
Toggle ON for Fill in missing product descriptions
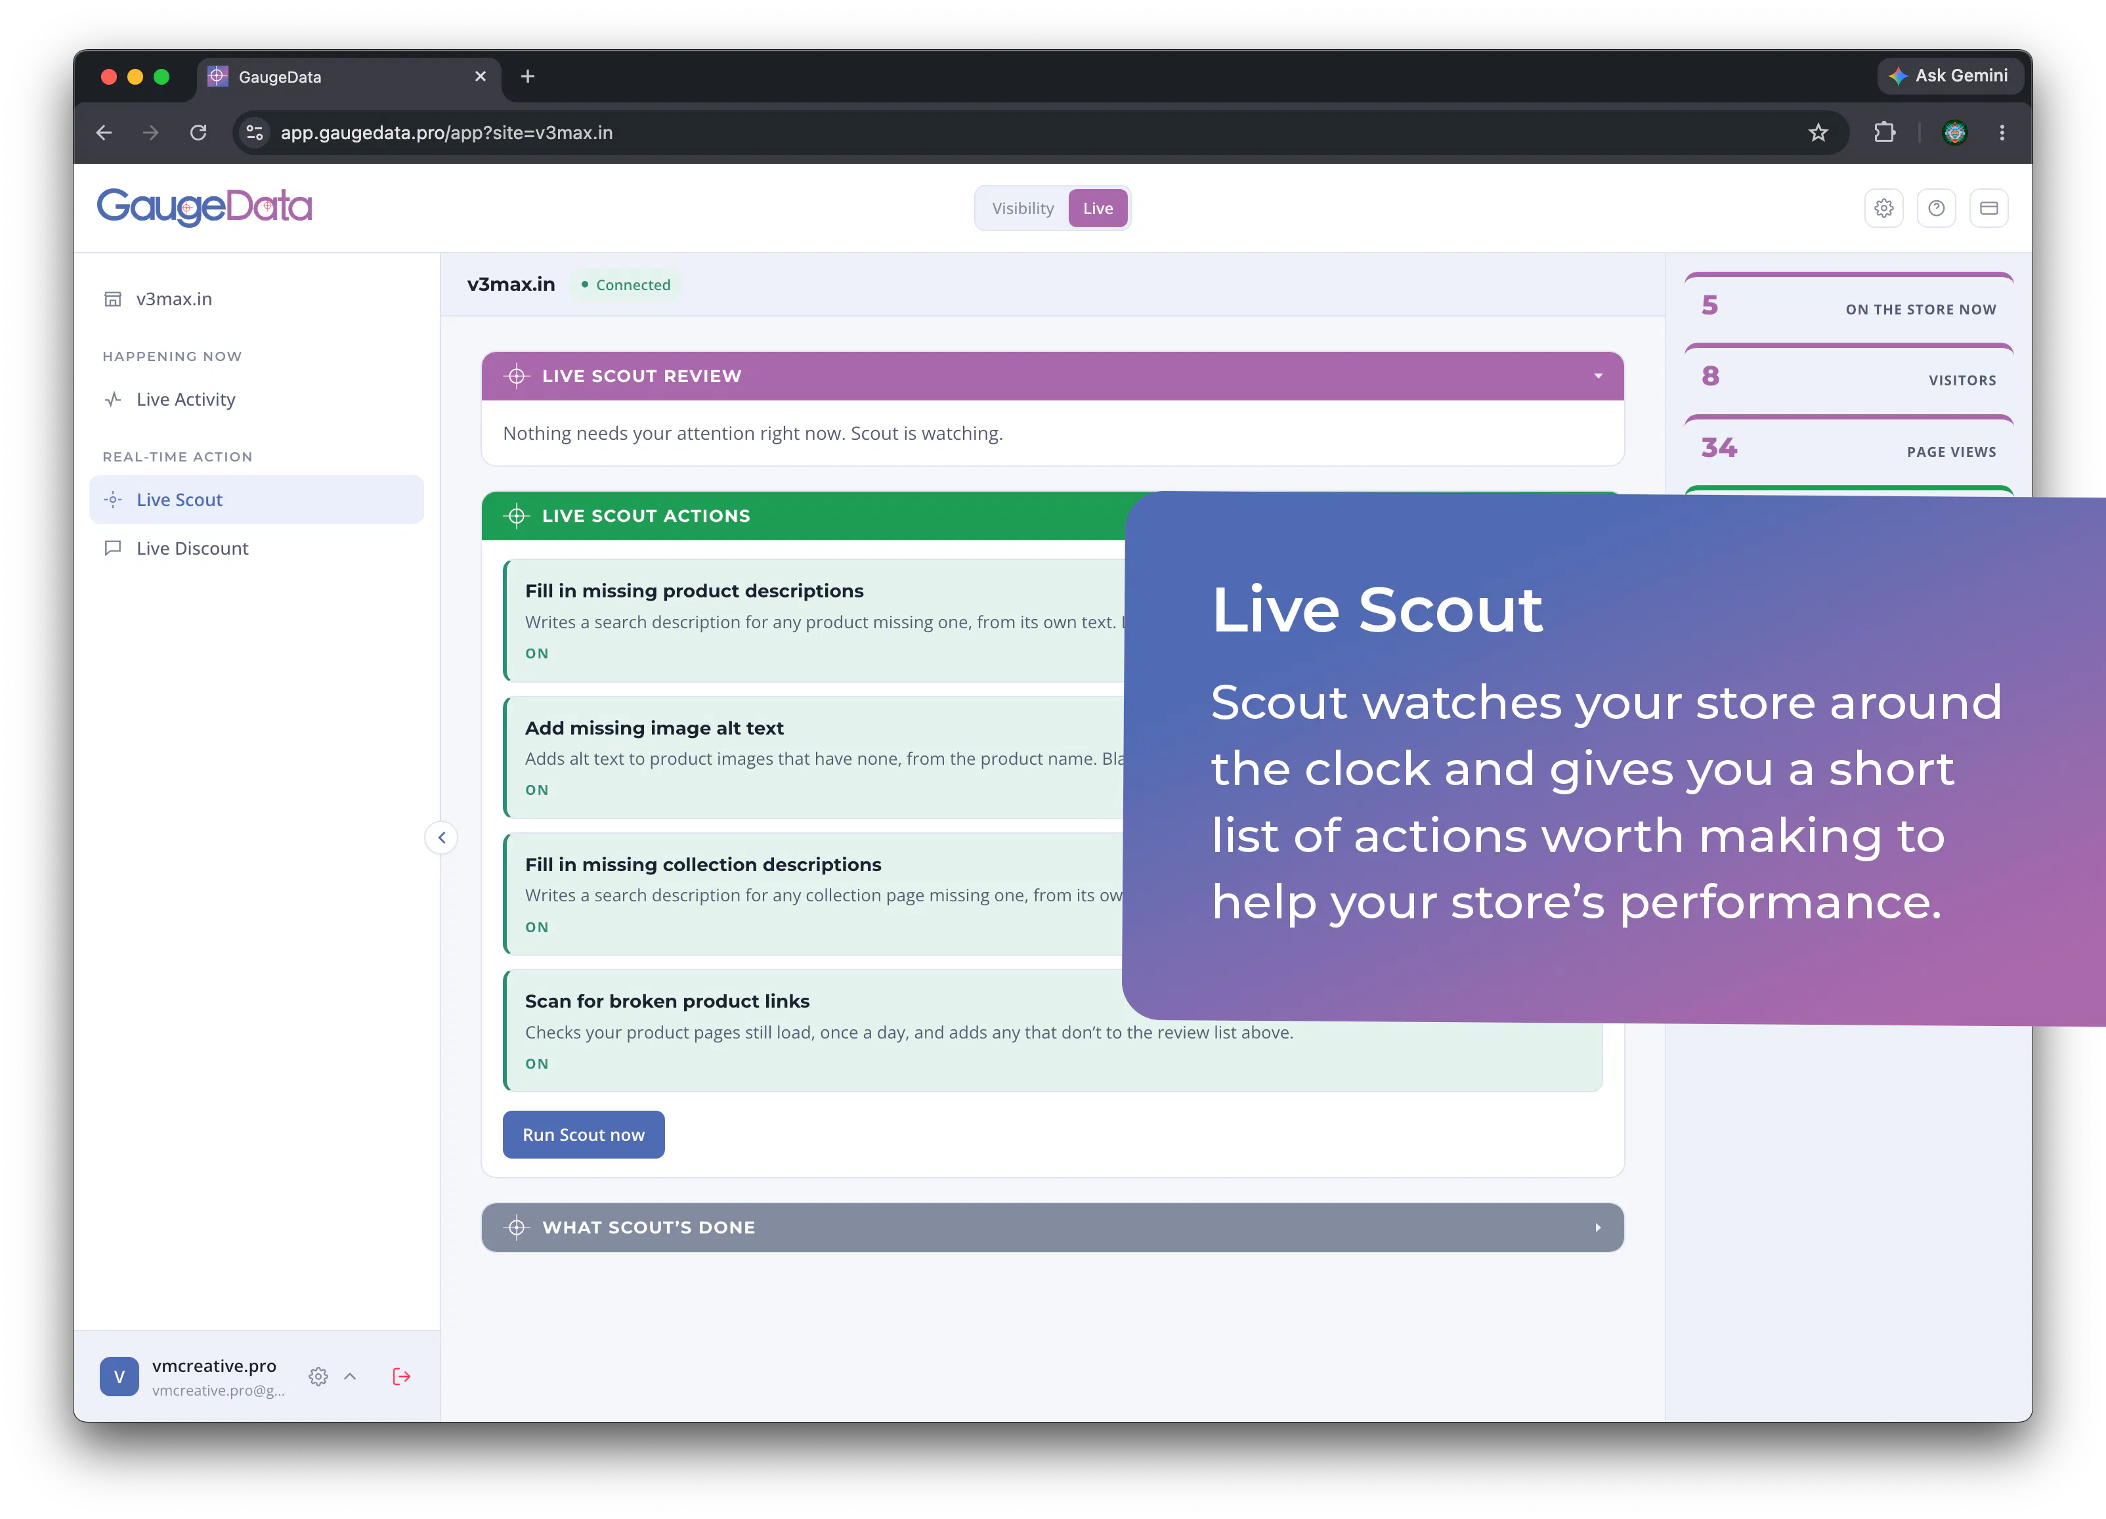[x=537, y=654]
